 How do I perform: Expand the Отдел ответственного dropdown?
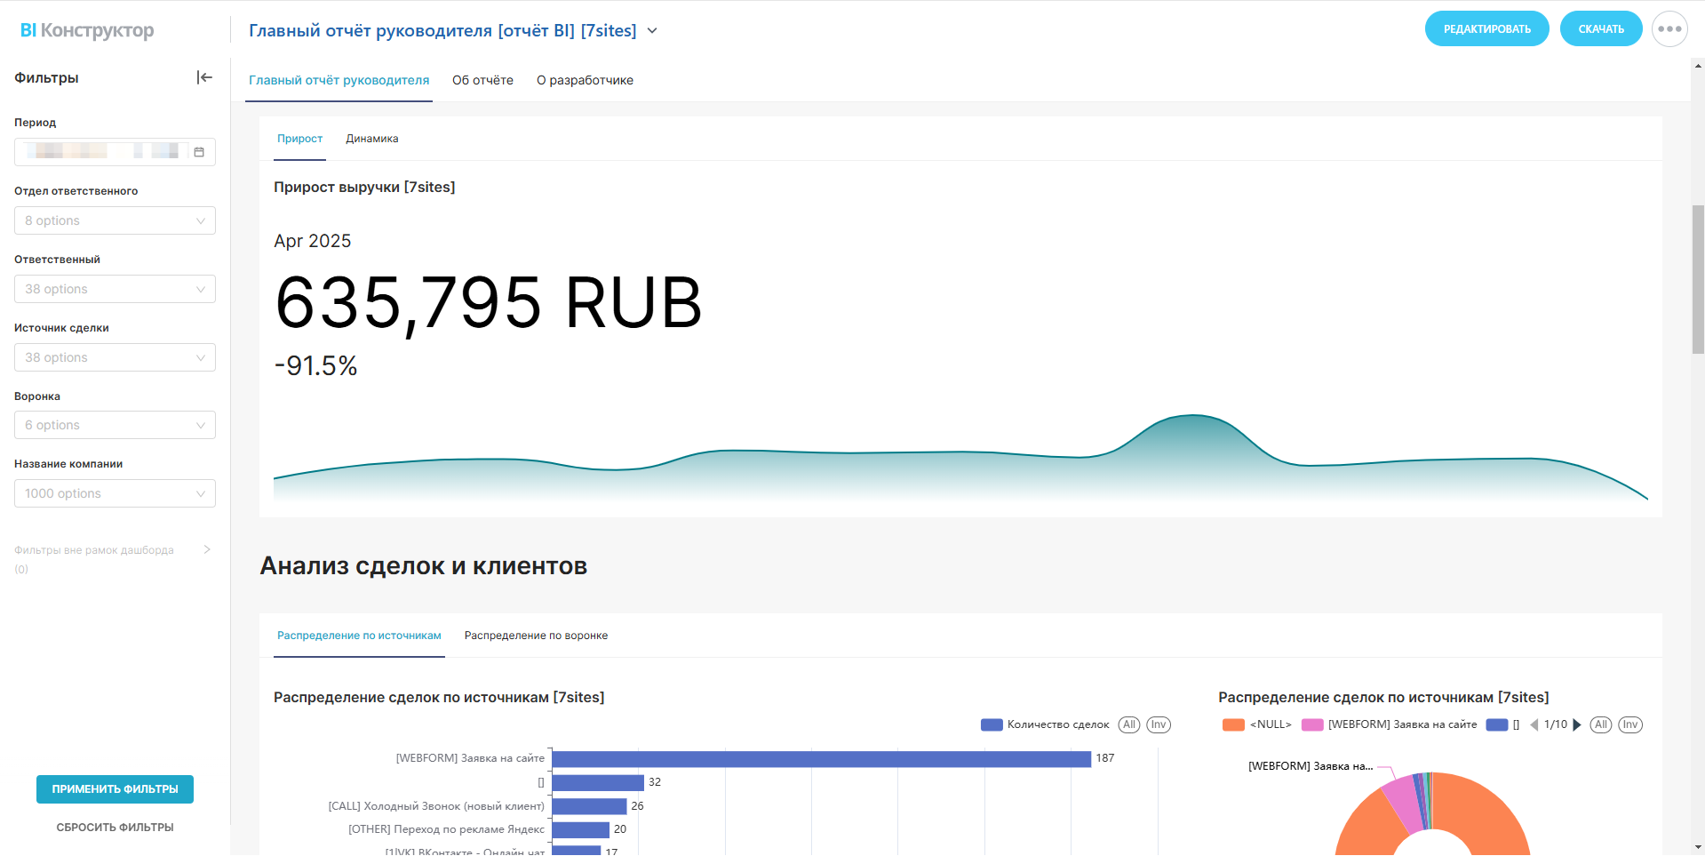pyautogui.click(x=115, y=220)
